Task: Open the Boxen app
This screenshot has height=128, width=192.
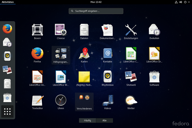Action: tap(37, 32)
